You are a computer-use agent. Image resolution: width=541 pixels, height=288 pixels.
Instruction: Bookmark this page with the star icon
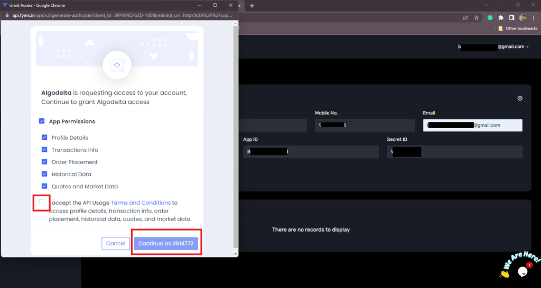tap(477, 18)
